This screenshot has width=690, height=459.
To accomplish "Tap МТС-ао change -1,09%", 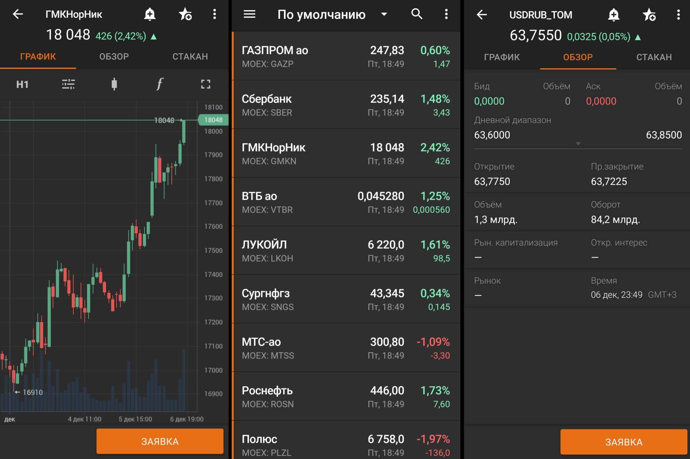I will click(433, 342).
